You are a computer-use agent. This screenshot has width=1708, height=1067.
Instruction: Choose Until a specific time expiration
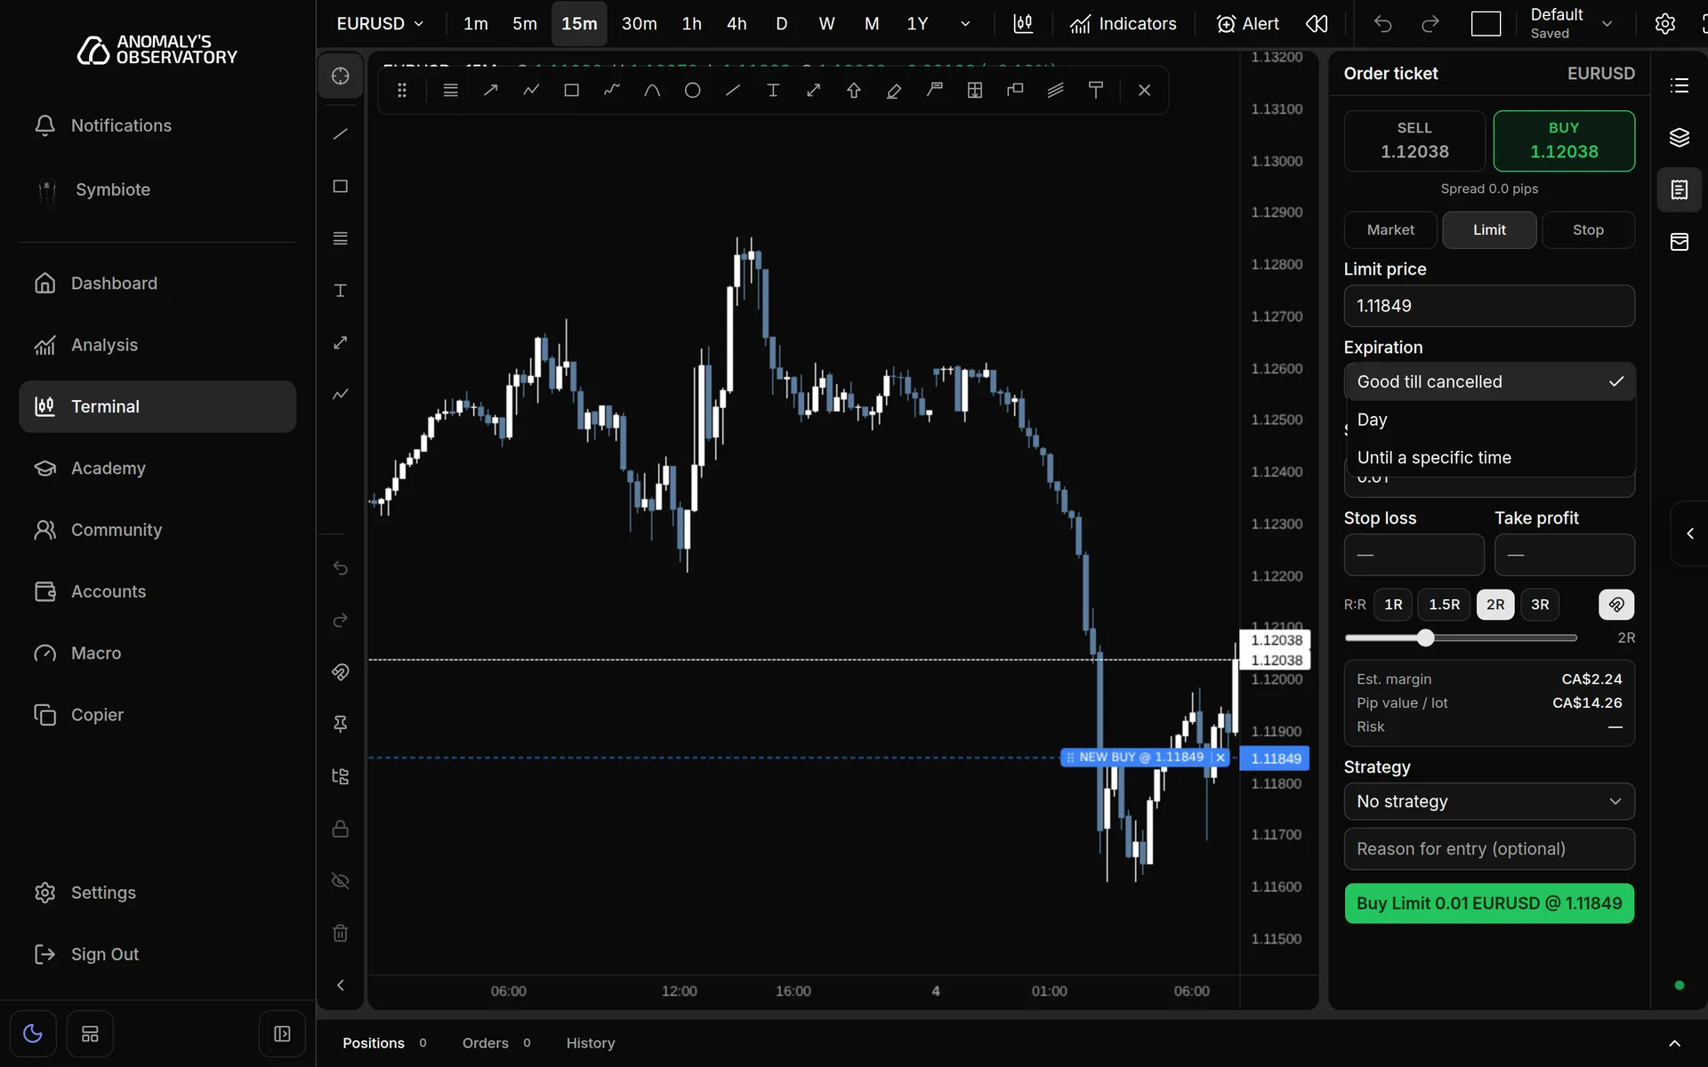[1490, 458]
